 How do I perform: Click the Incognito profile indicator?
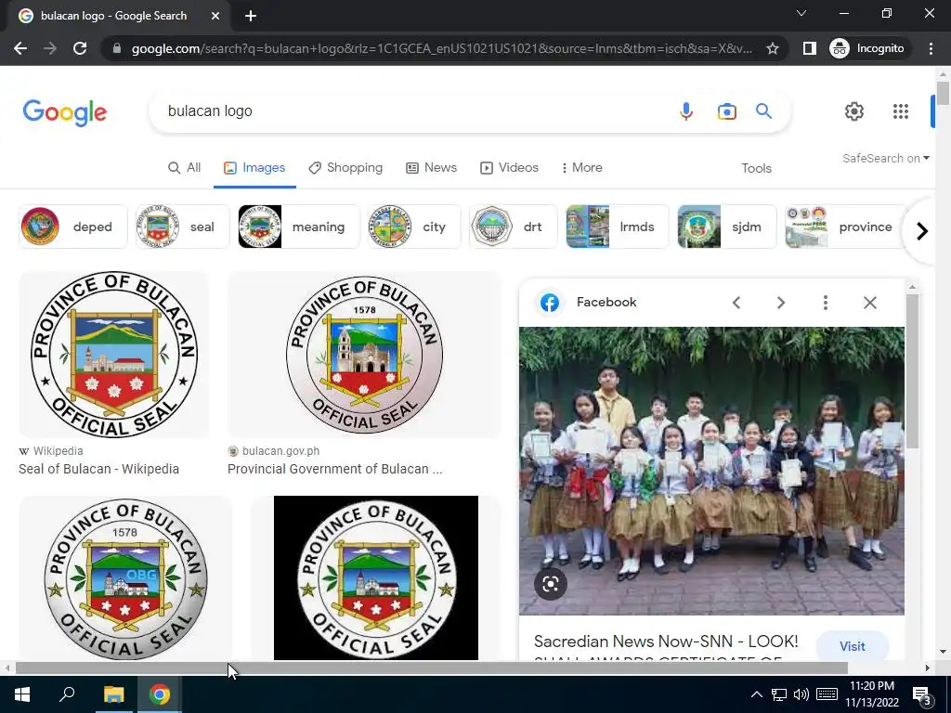pos(867,48)
